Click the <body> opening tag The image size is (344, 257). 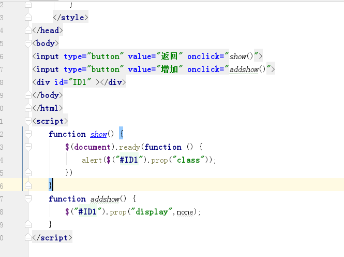click(x=46, y=44)
